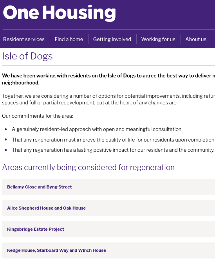Viewport: 215px width, 262px height.
Task: Click bullet 'A genuinely resident-led approach' text
Action: click(97, 129)
